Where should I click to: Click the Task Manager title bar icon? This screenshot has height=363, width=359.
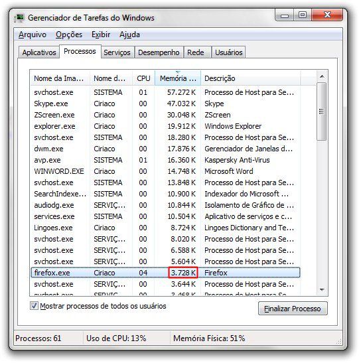point(19,18)
